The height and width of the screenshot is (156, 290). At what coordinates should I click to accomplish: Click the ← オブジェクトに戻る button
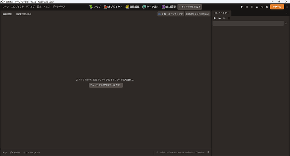pyautogui.click(x=190, y=7)
